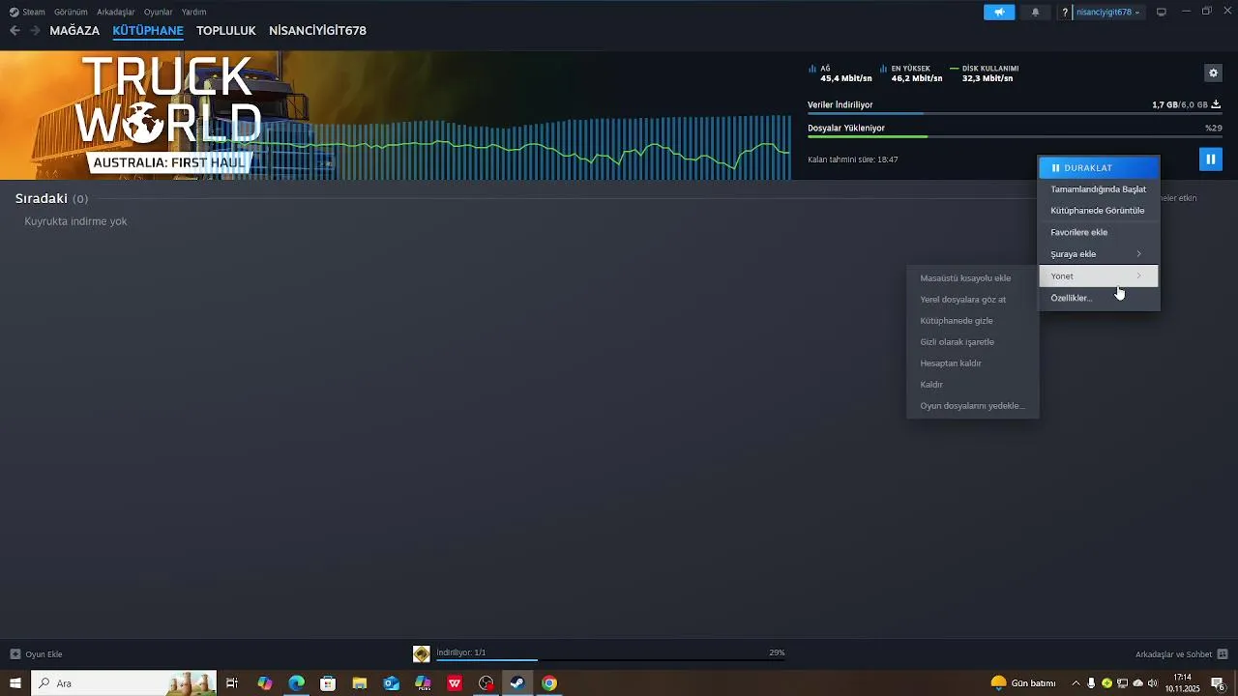
Task: Choose Tamamlandığında Başlat menu item
Action: (1099, 189)
